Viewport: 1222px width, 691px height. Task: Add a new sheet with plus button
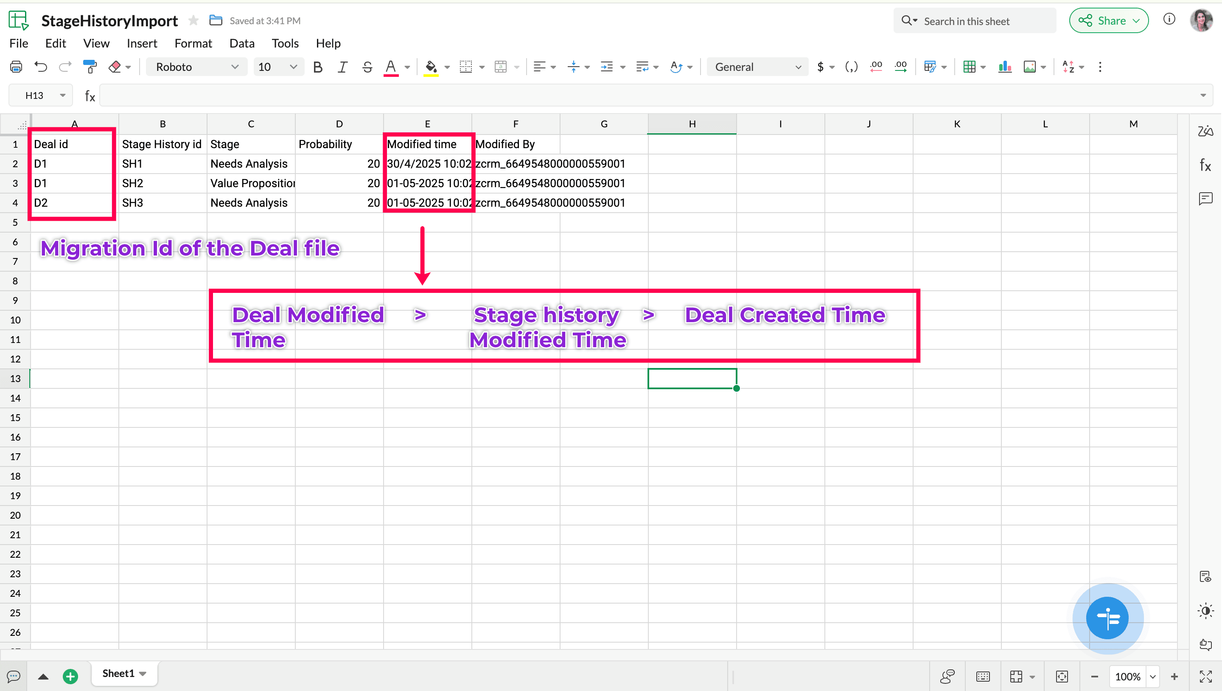click(x=70, y=676)
